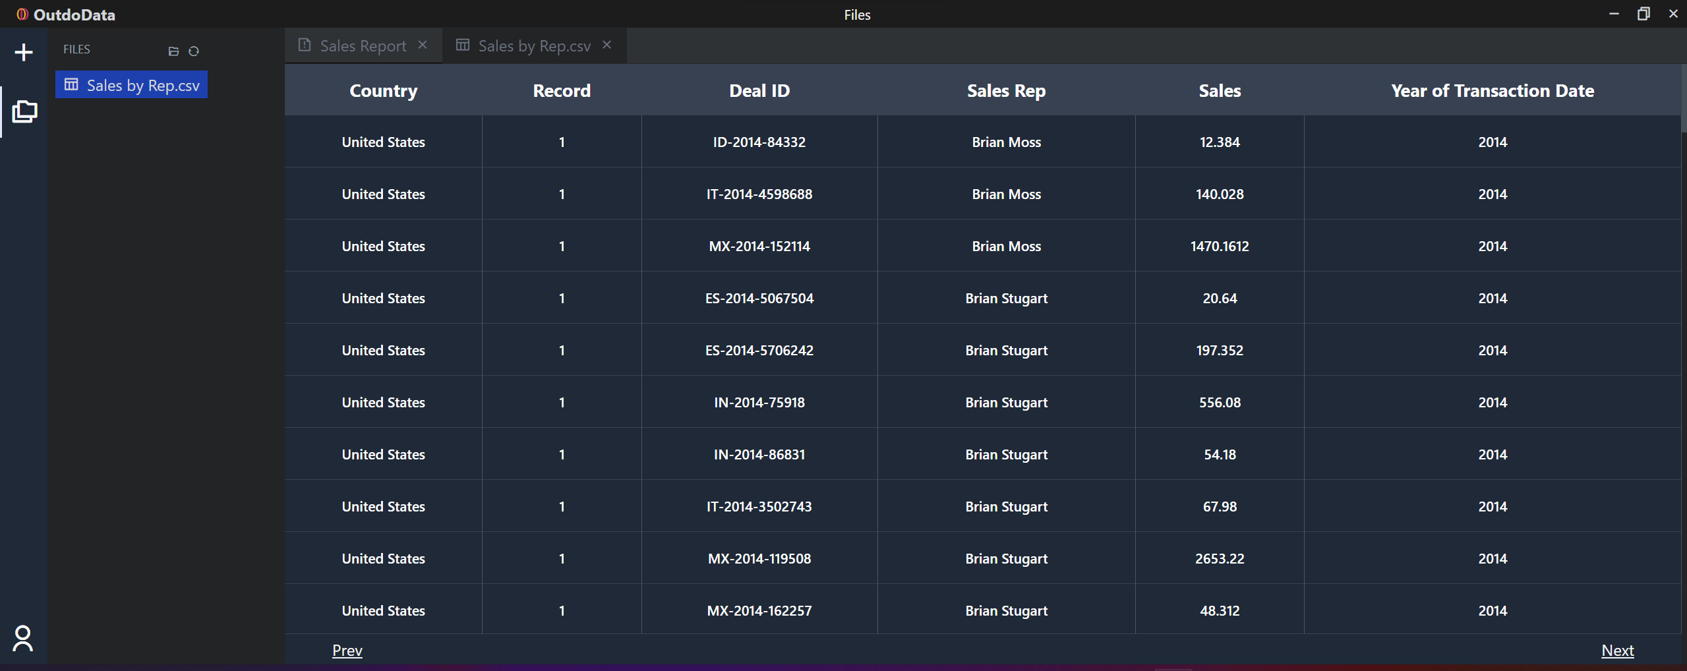Viewport: 1687px width, 671px height.
Task: Go to the Prev page of records
Action: pos(347,651)
